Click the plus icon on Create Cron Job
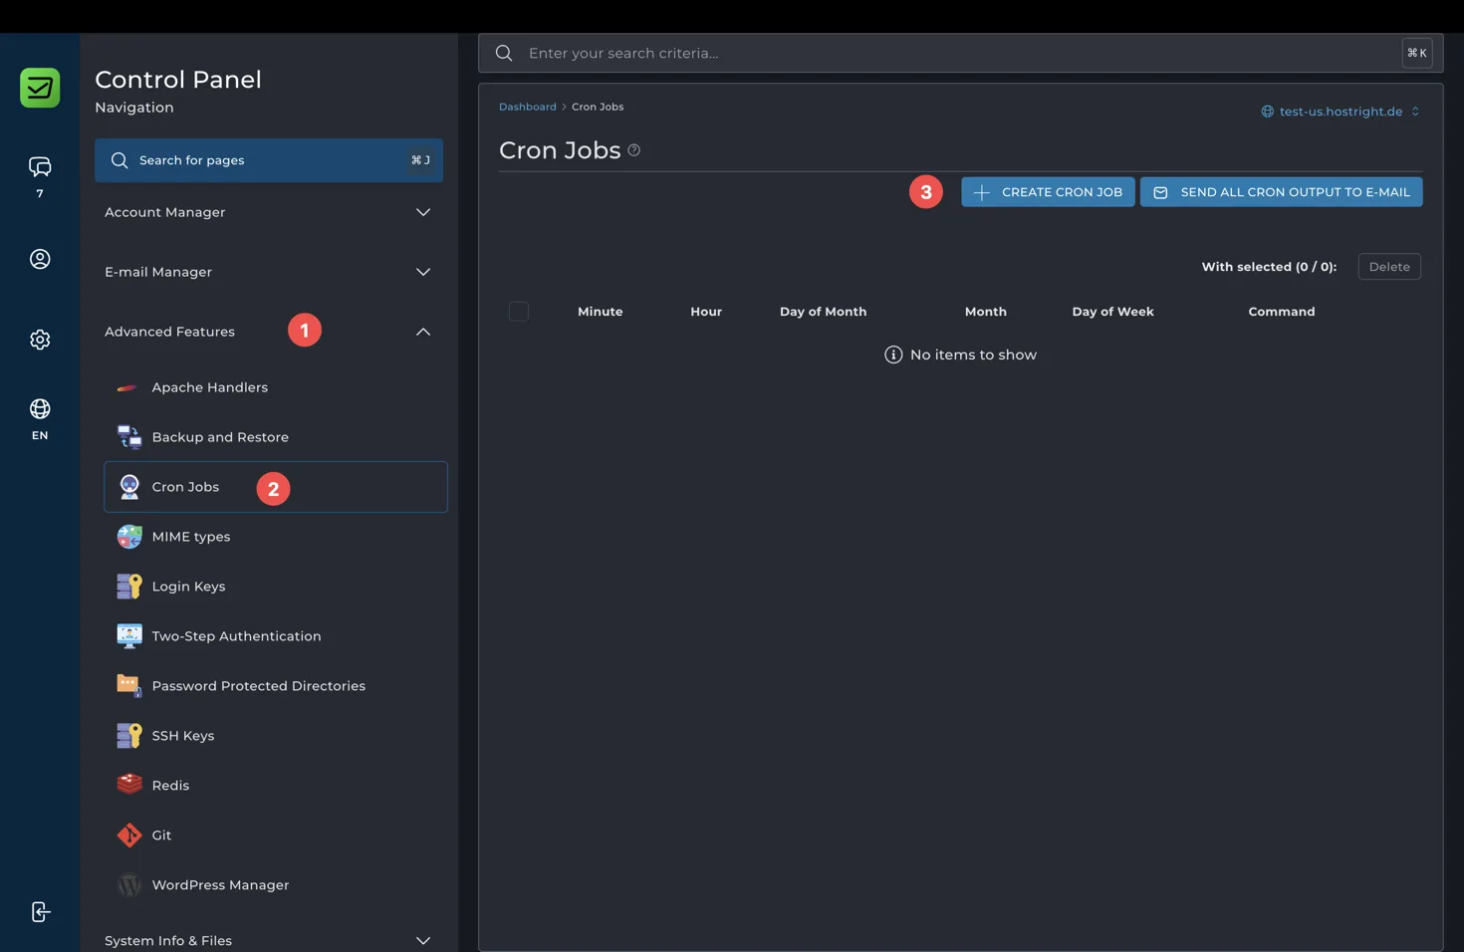Viewport: 1464px width, 952px height. click(981, 192)
